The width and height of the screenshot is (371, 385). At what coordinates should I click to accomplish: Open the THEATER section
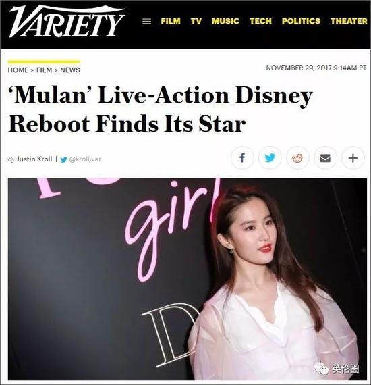(x=349, y=21)
